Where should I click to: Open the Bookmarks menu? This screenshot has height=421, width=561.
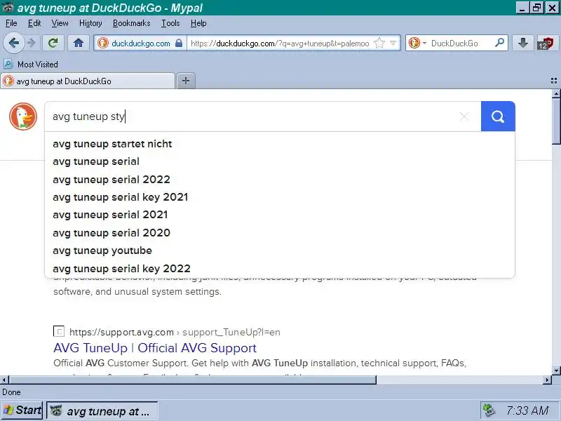131,23
